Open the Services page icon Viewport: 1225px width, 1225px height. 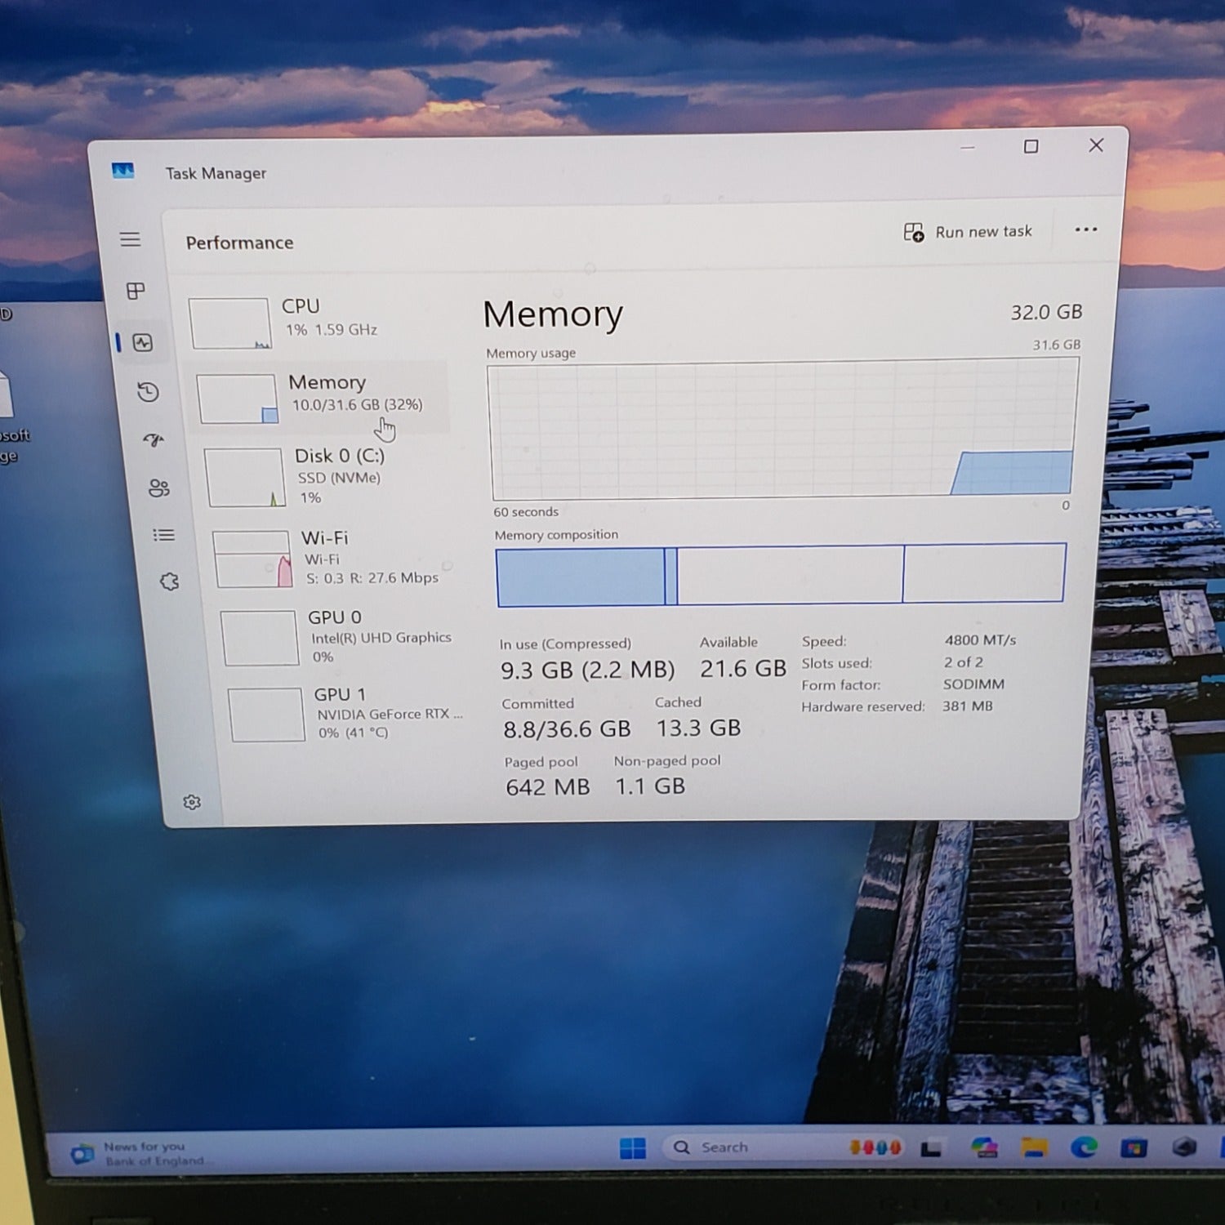[x=169, y=581]
